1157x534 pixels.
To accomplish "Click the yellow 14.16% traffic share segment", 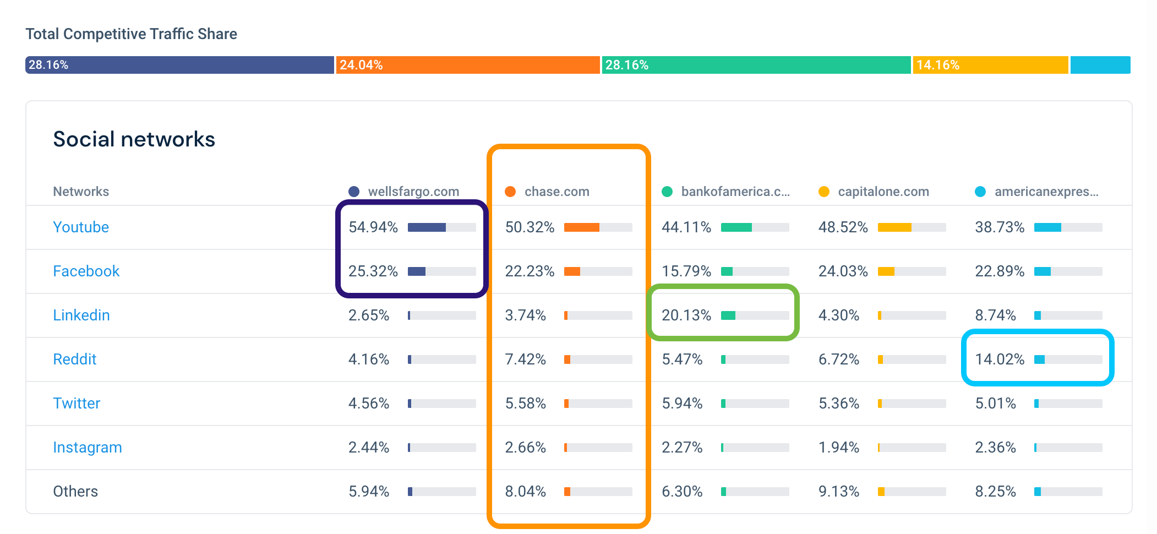I will click(x=991, y=65).
